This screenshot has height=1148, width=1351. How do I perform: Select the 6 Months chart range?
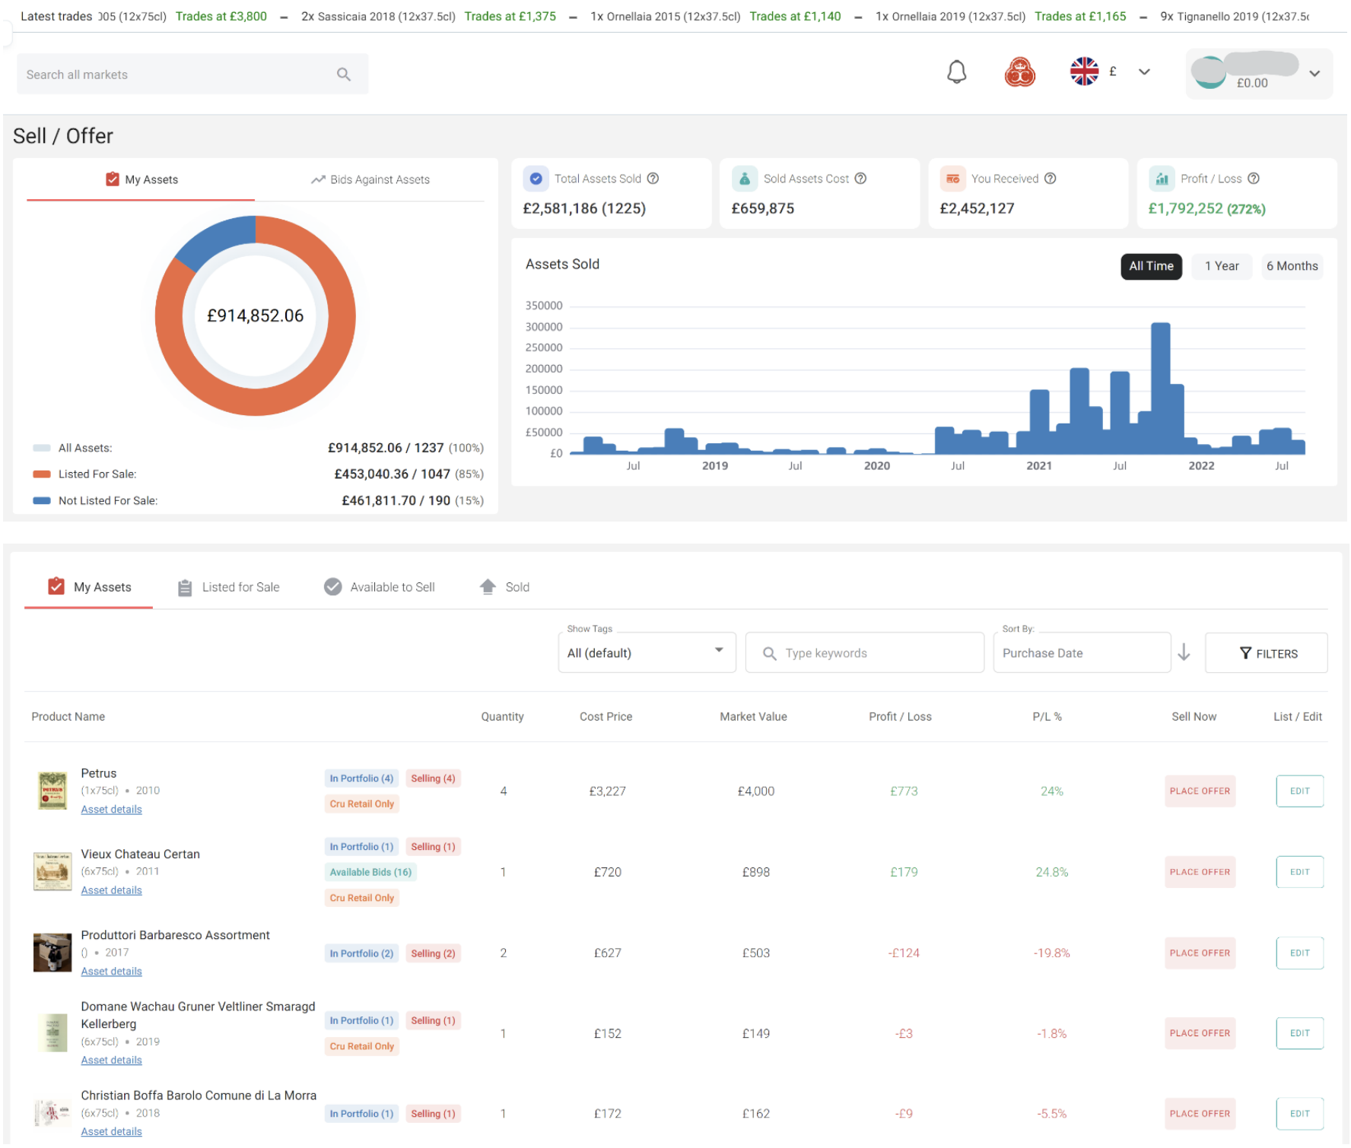tap(1292, 266)
